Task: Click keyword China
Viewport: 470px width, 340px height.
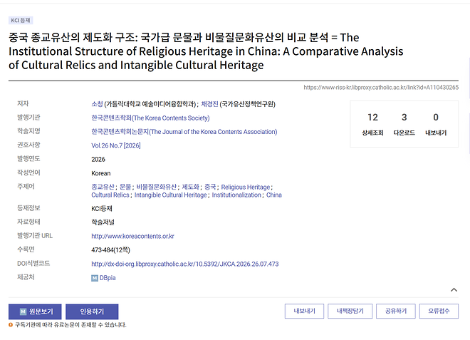Action: [274, 195]
